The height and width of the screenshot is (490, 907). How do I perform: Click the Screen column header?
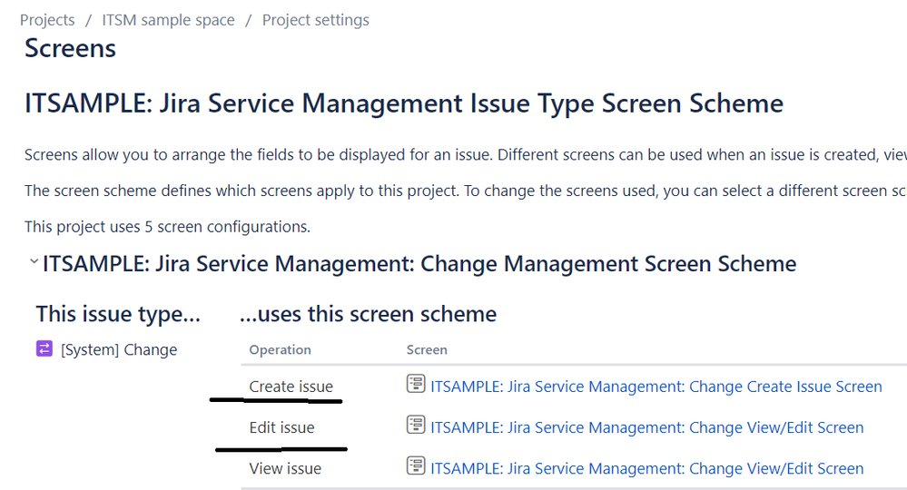[427, 349]
